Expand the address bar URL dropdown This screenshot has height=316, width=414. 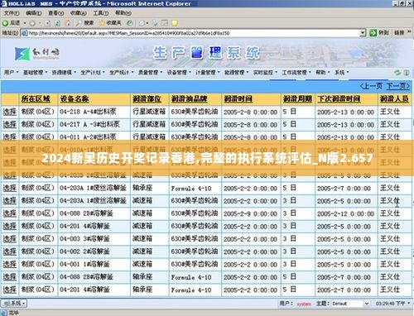[x=363, y=33]
